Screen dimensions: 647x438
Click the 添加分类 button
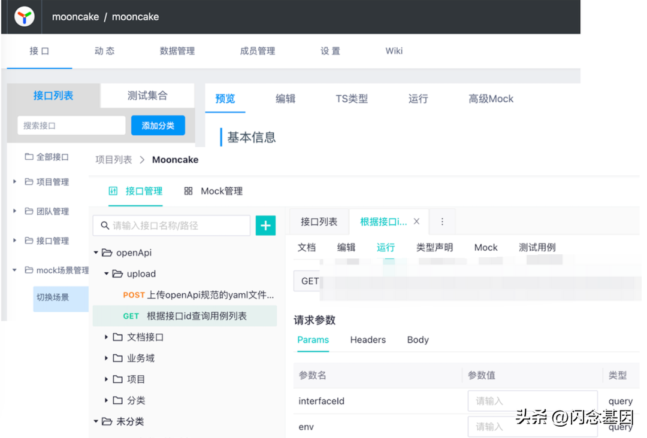point(158,125)
